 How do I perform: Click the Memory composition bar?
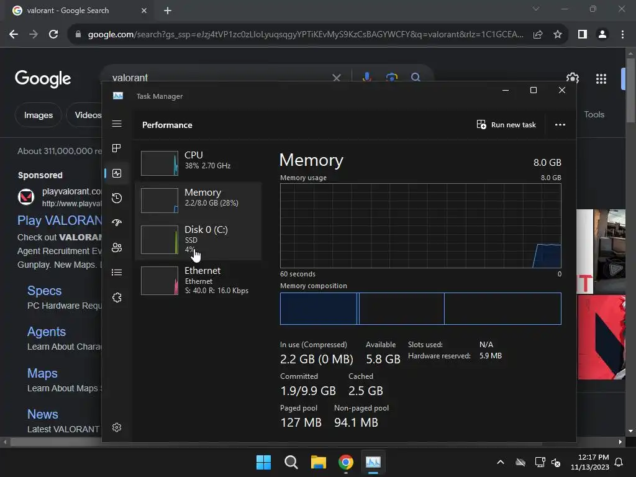[x=420, y=309]
